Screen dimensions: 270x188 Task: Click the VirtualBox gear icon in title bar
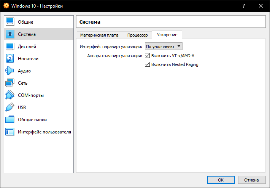coord(6,6)
